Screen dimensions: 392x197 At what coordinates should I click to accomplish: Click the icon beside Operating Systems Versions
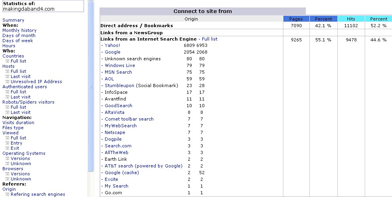point(7,158)
